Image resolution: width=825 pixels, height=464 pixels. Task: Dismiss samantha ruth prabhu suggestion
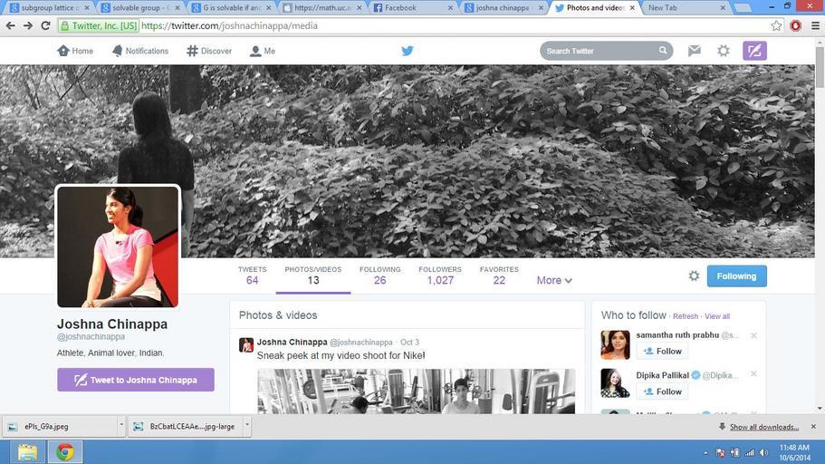(753, 335)
